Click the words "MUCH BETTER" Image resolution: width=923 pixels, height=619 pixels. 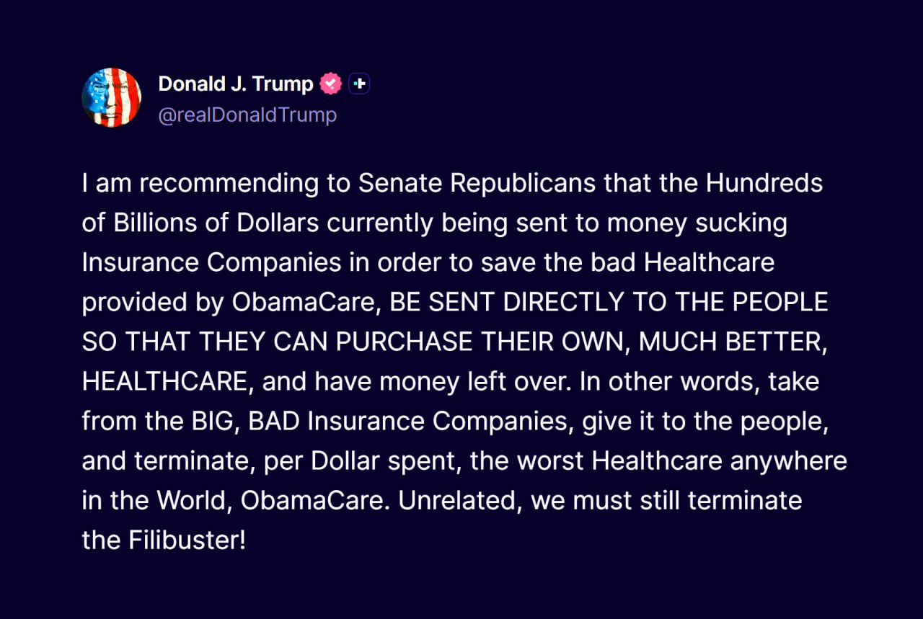[730, 342]
